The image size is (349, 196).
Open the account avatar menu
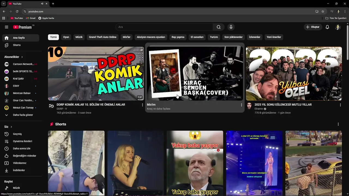click(x=338, y=27)
